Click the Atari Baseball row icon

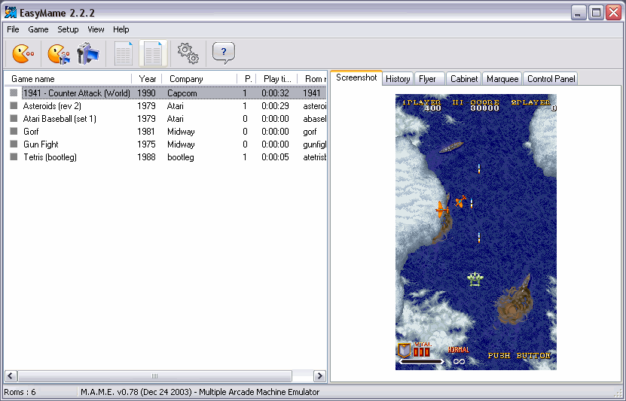pos(14,118)
